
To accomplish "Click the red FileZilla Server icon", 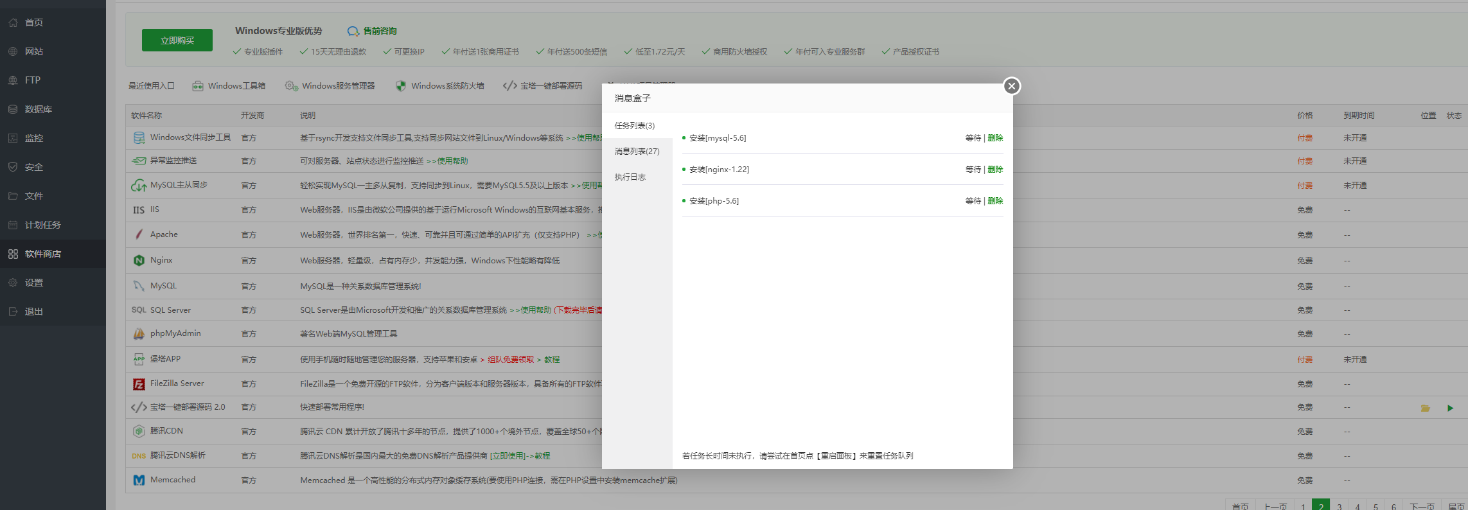I will click(139, 384).
